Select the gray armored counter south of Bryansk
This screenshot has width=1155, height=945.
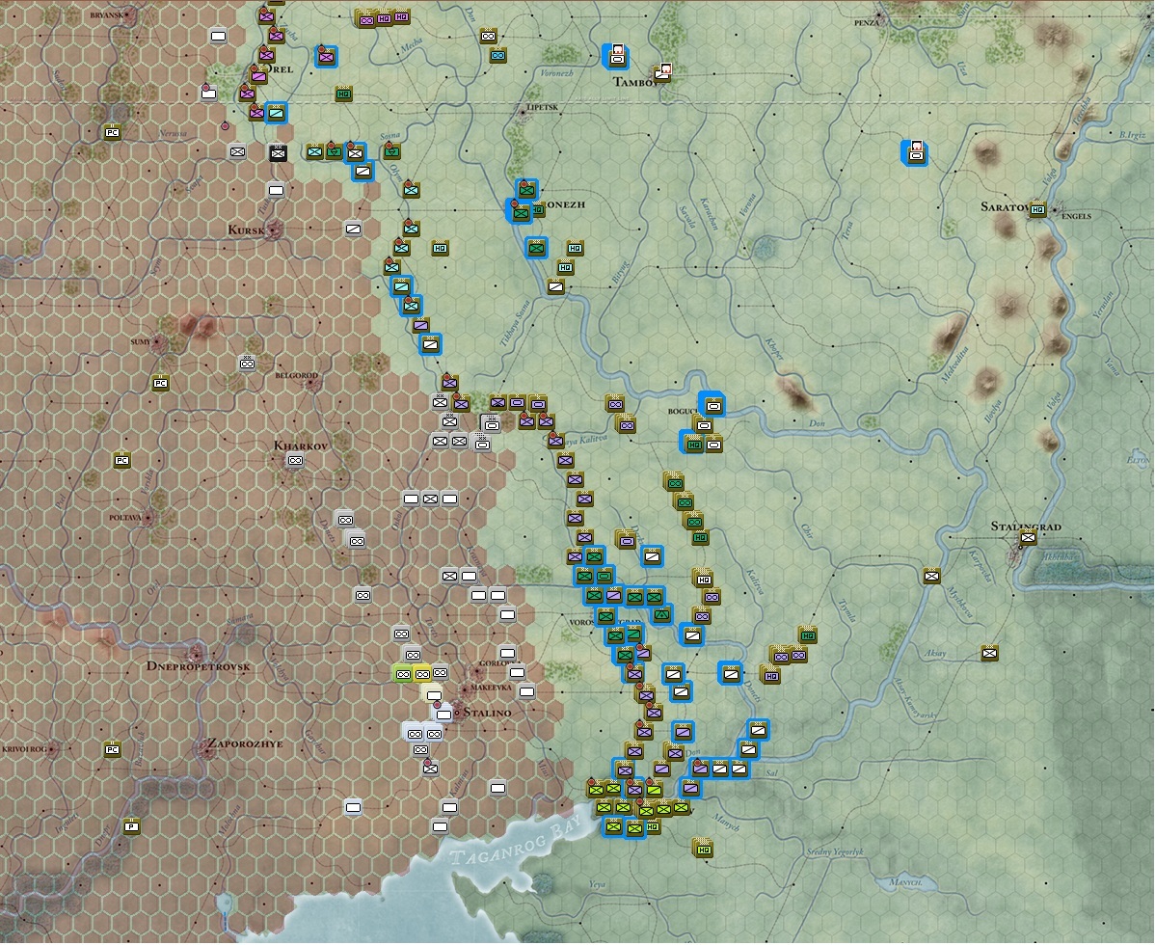click(218, 36)
